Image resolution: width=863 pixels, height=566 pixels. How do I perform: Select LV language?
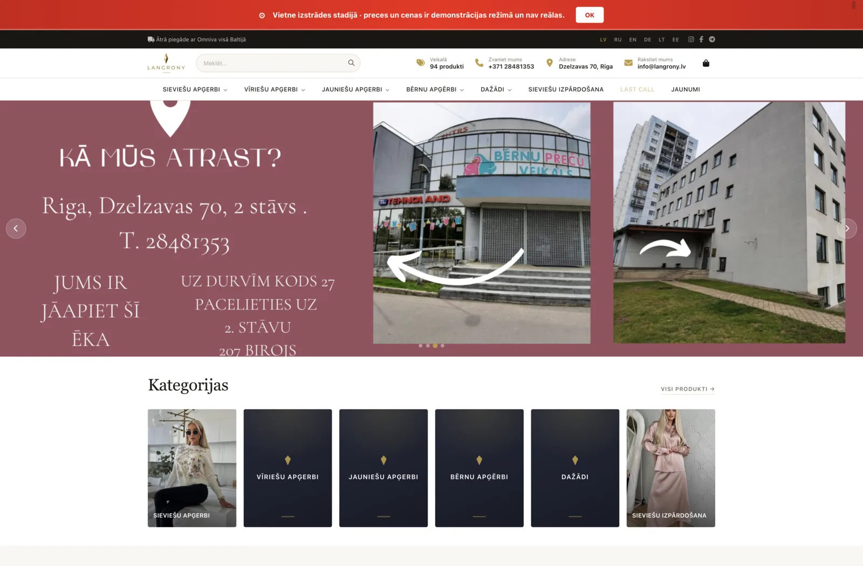pos(603,40)
